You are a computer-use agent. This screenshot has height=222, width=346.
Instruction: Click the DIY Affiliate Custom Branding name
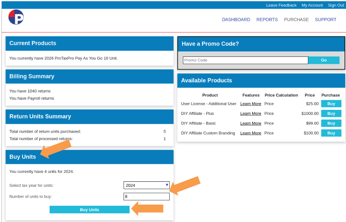[208, 133]
